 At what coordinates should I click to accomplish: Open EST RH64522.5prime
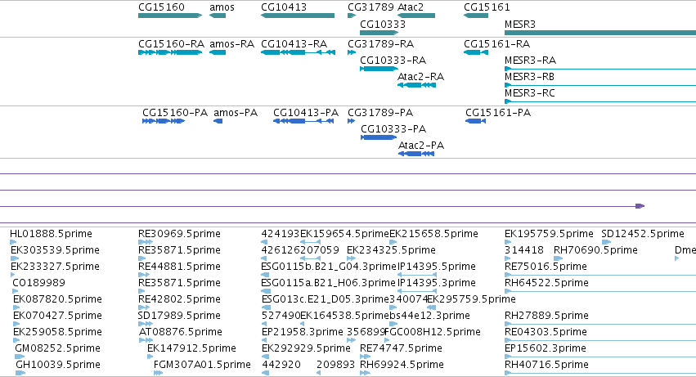coord(547,283)
